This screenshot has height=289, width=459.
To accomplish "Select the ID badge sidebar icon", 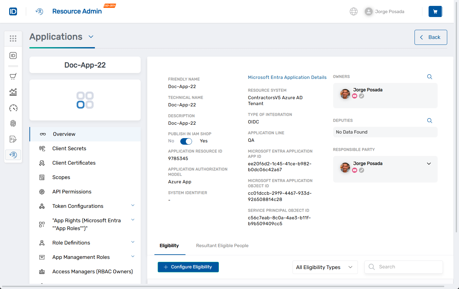I will 13,55.
